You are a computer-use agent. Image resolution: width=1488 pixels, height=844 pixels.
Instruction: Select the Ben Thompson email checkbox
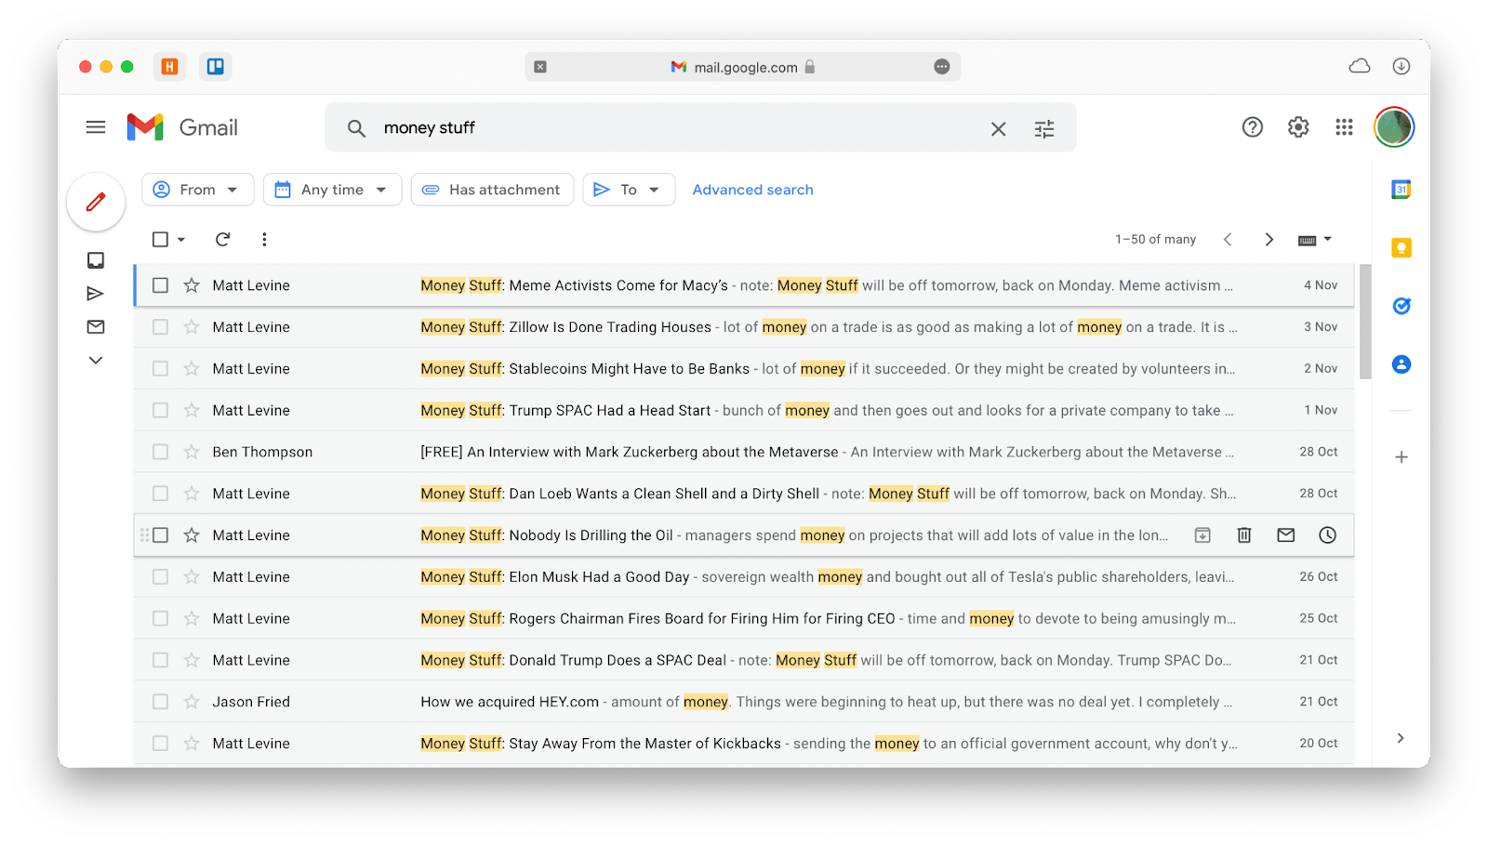click(160, 452)
